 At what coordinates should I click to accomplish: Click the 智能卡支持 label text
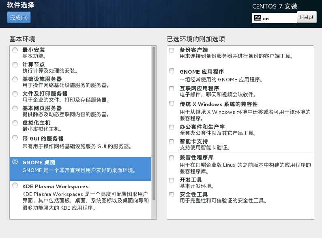coord(194,141)
